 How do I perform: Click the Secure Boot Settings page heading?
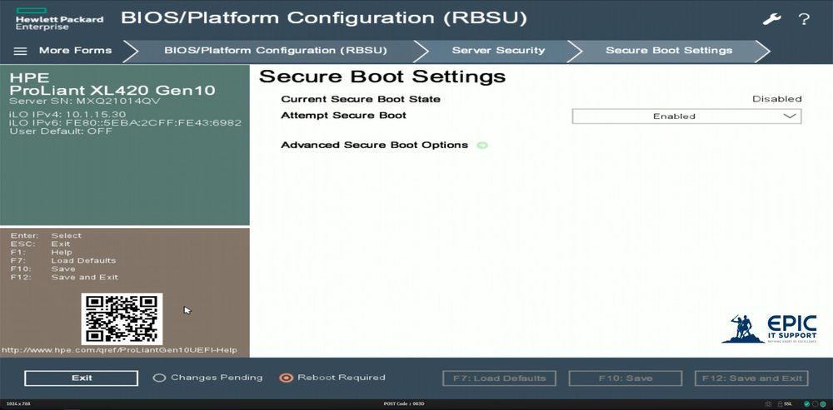pos(382,77)
